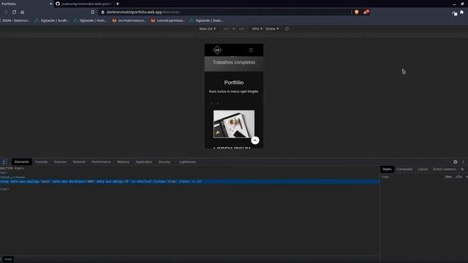Image resolution: width=468 pixels, height=263 pixels.
Task: Open the Application DevTools tab
Action: [144, 162]
